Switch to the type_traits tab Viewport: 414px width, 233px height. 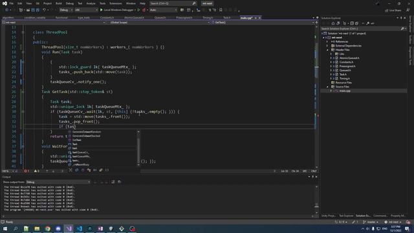tap(83, 17)
